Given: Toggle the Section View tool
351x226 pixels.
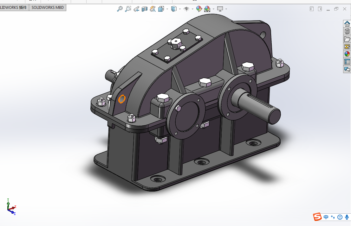Looking at the screenshot, I should (145, 9).
